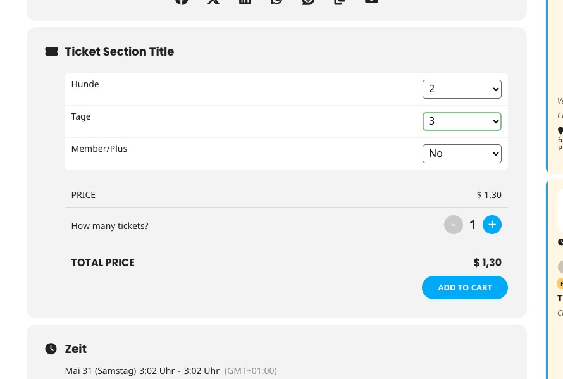The width and height of the screenshot is (563, 379).
Task: Click the Hunde row label
Action: [85, 84]
